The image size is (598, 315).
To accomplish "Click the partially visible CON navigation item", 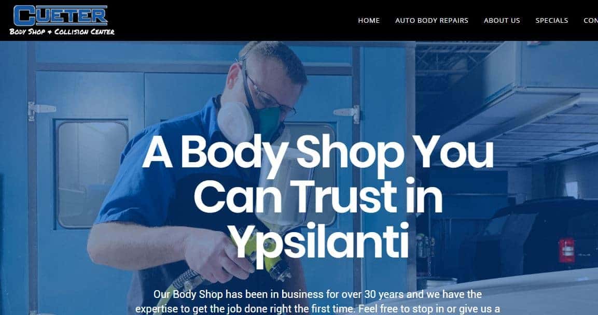I will click(x=590, y=21).
